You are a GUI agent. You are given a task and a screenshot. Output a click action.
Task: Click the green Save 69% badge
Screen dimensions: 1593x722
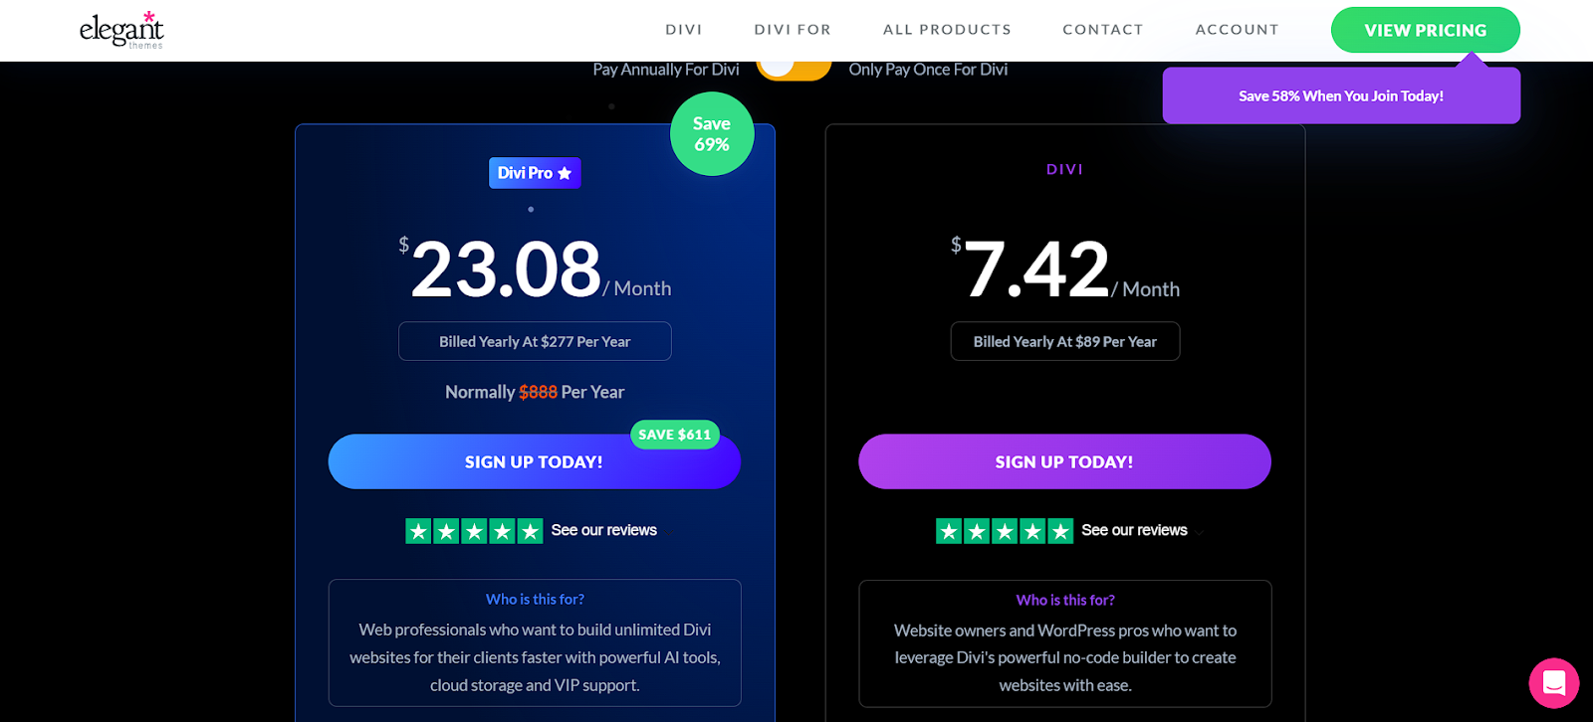pyautogui.click(x=712, y=134)
